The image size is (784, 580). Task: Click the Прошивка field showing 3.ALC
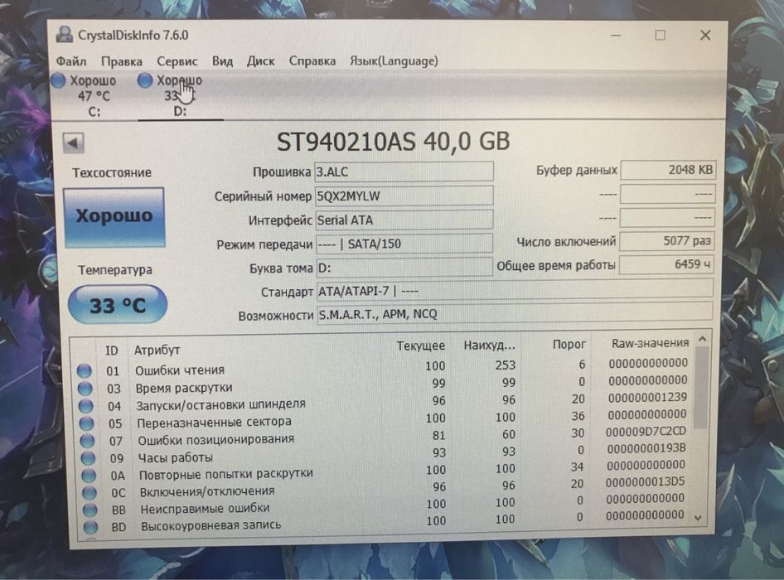[404, 172]
